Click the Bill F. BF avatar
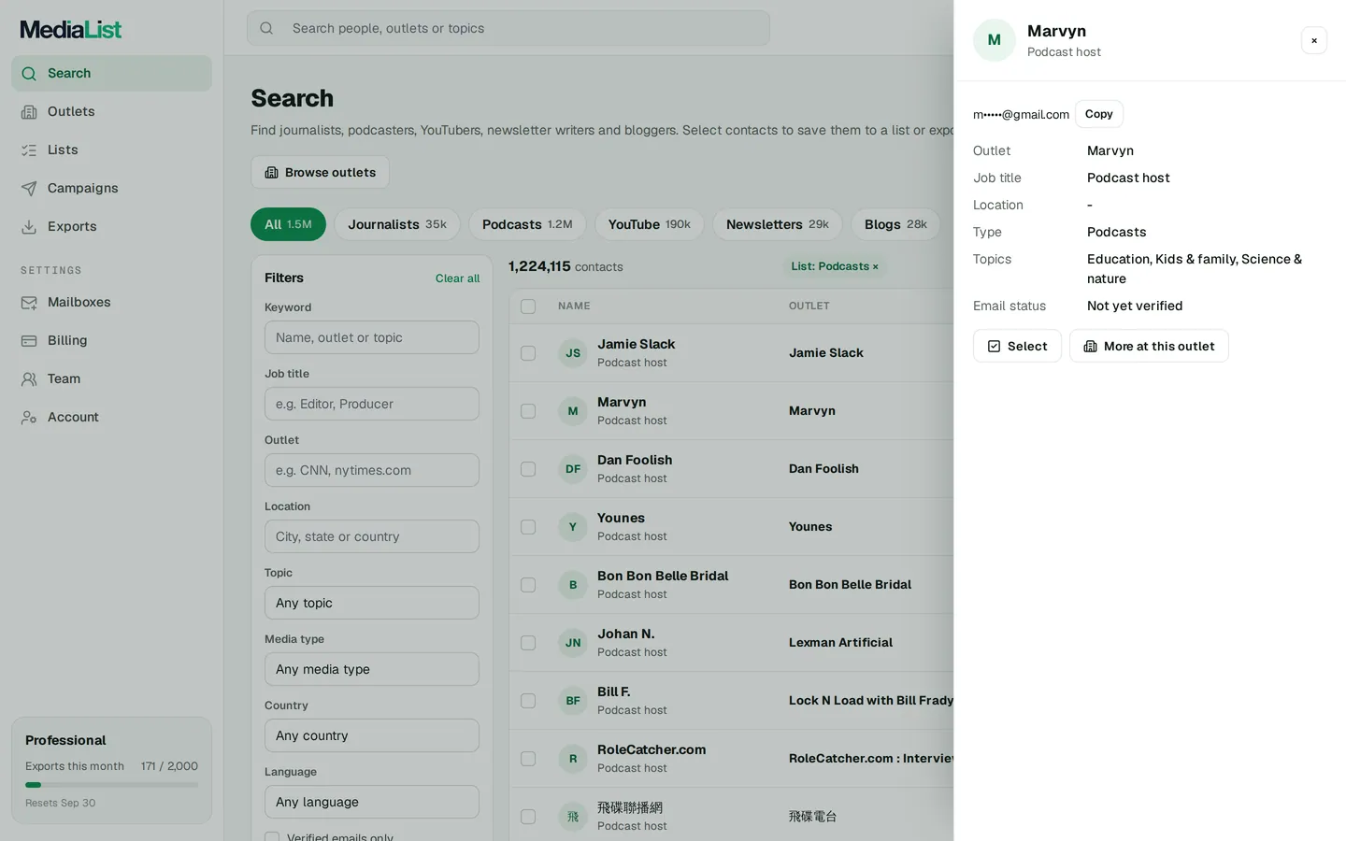The height and width of the screenshot is (841, 1346). tap(573, 701)
